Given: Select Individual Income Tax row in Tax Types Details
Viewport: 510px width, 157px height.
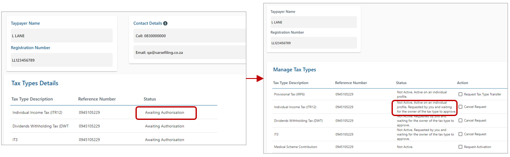Looking at the screenshot, I should click(x=114, y=112).
